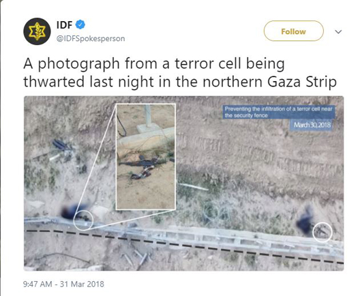Image resolution: width=358 pixels, height=296 pixels.
Task: Click the yellow star emblem in avatar
Action: 37,31
